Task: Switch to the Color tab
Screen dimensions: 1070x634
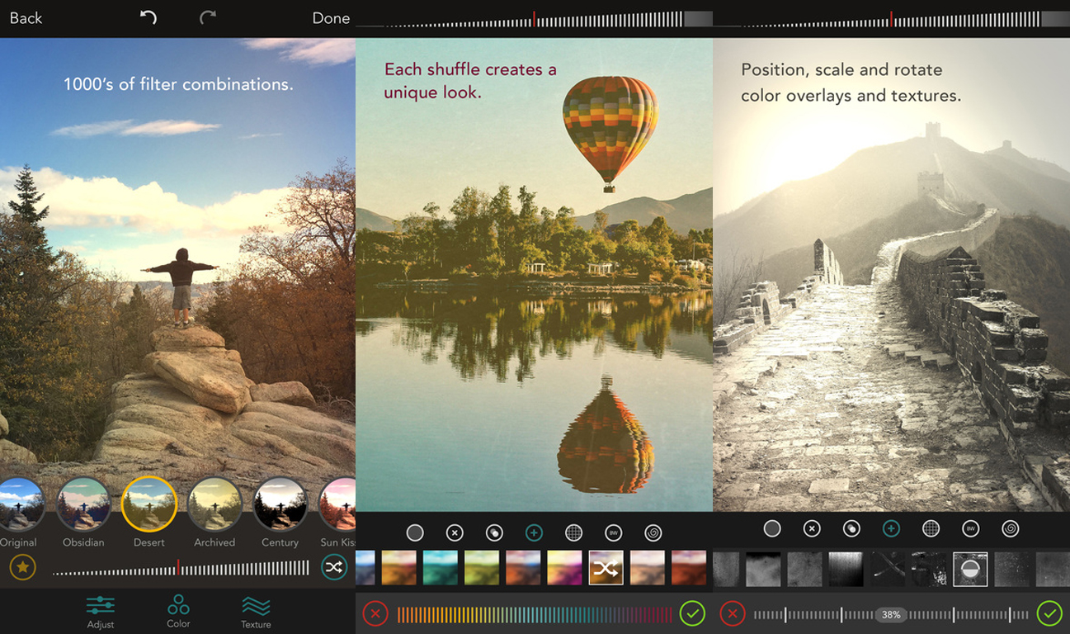Action: (x=178, y=611)
